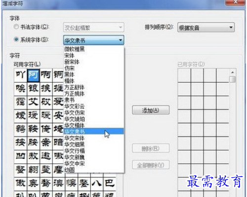Select highlighted 华文隶书 font option

[x=94, y=131]
